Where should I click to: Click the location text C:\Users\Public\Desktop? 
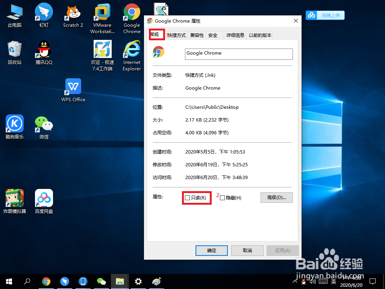(x=212, y=107)
